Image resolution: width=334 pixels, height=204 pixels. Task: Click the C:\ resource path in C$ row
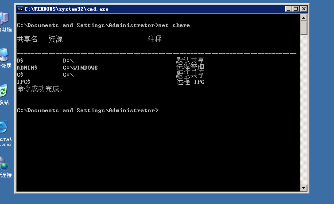point(68,75)
